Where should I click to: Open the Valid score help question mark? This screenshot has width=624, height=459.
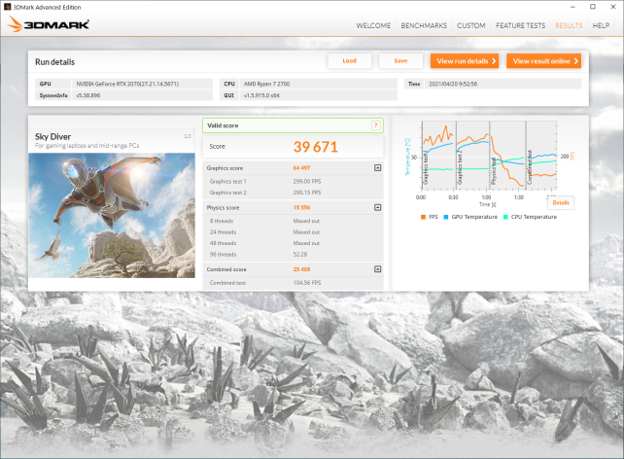pos(375,125)
